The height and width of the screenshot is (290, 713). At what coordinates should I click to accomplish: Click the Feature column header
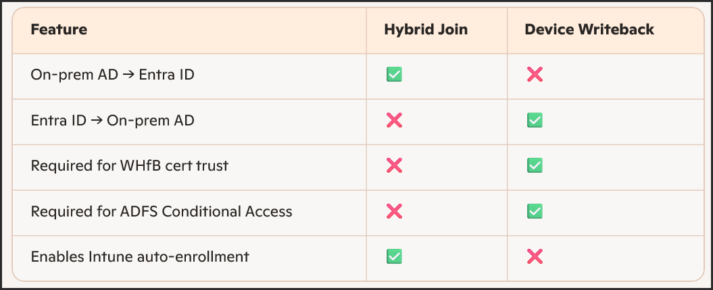click(x=59, y=30)
